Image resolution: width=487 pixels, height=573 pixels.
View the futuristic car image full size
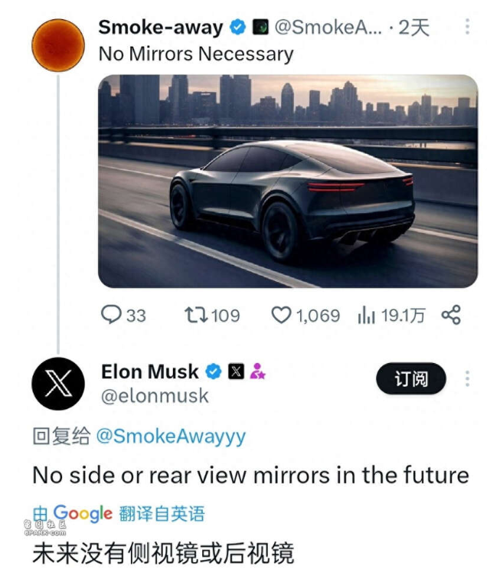click(288, 181)
